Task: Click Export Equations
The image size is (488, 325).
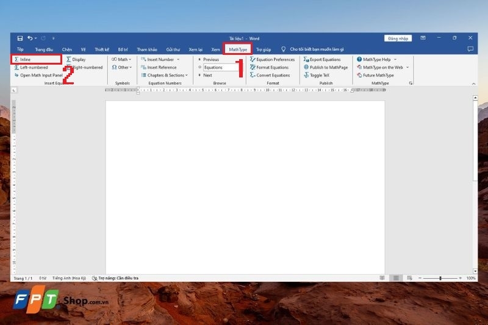Action: 322,59
